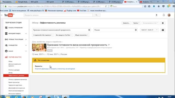175x98 pixels.
Task: Switch to the last Analytics tab
Action: (147, 2)
